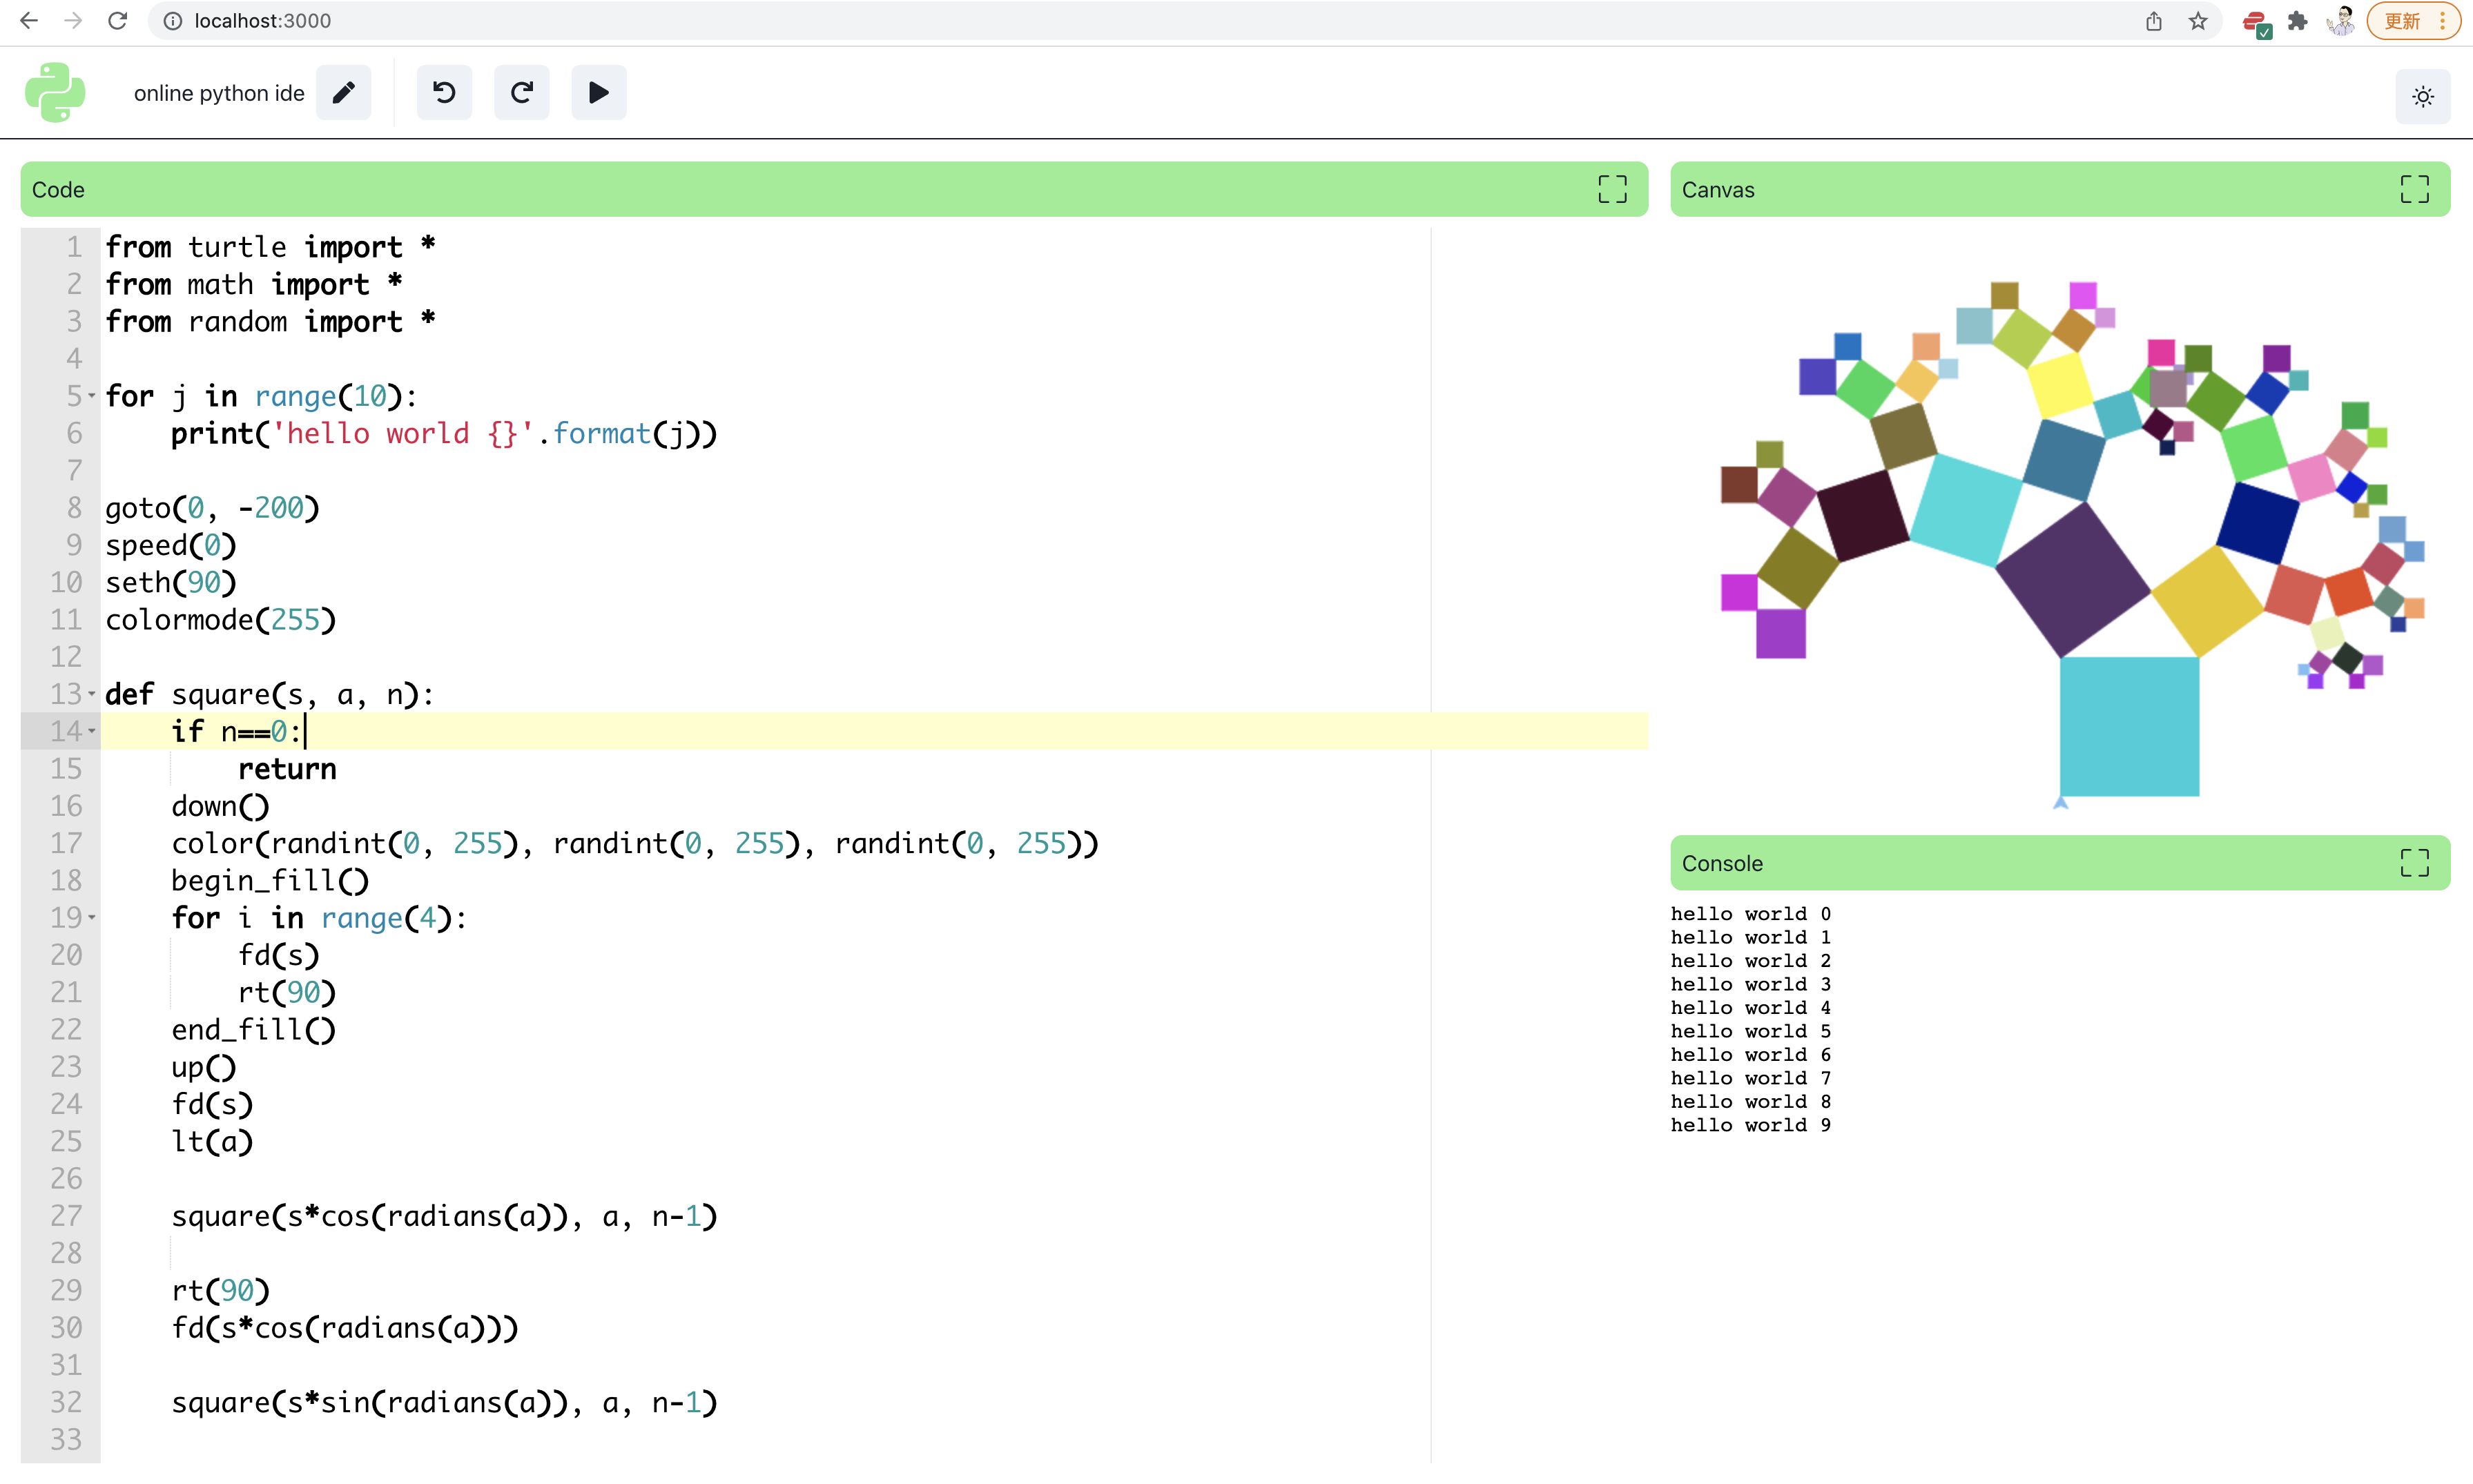Bookmark page with star icon

click(x=2197, y=21)
